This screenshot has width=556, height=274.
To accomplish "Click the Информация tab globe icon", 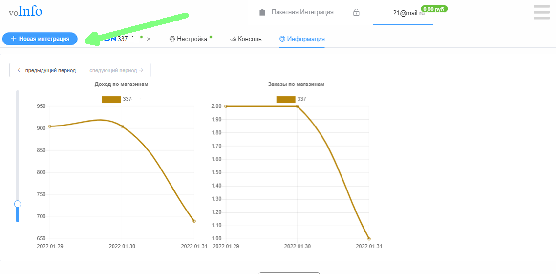I will (282, 39).
